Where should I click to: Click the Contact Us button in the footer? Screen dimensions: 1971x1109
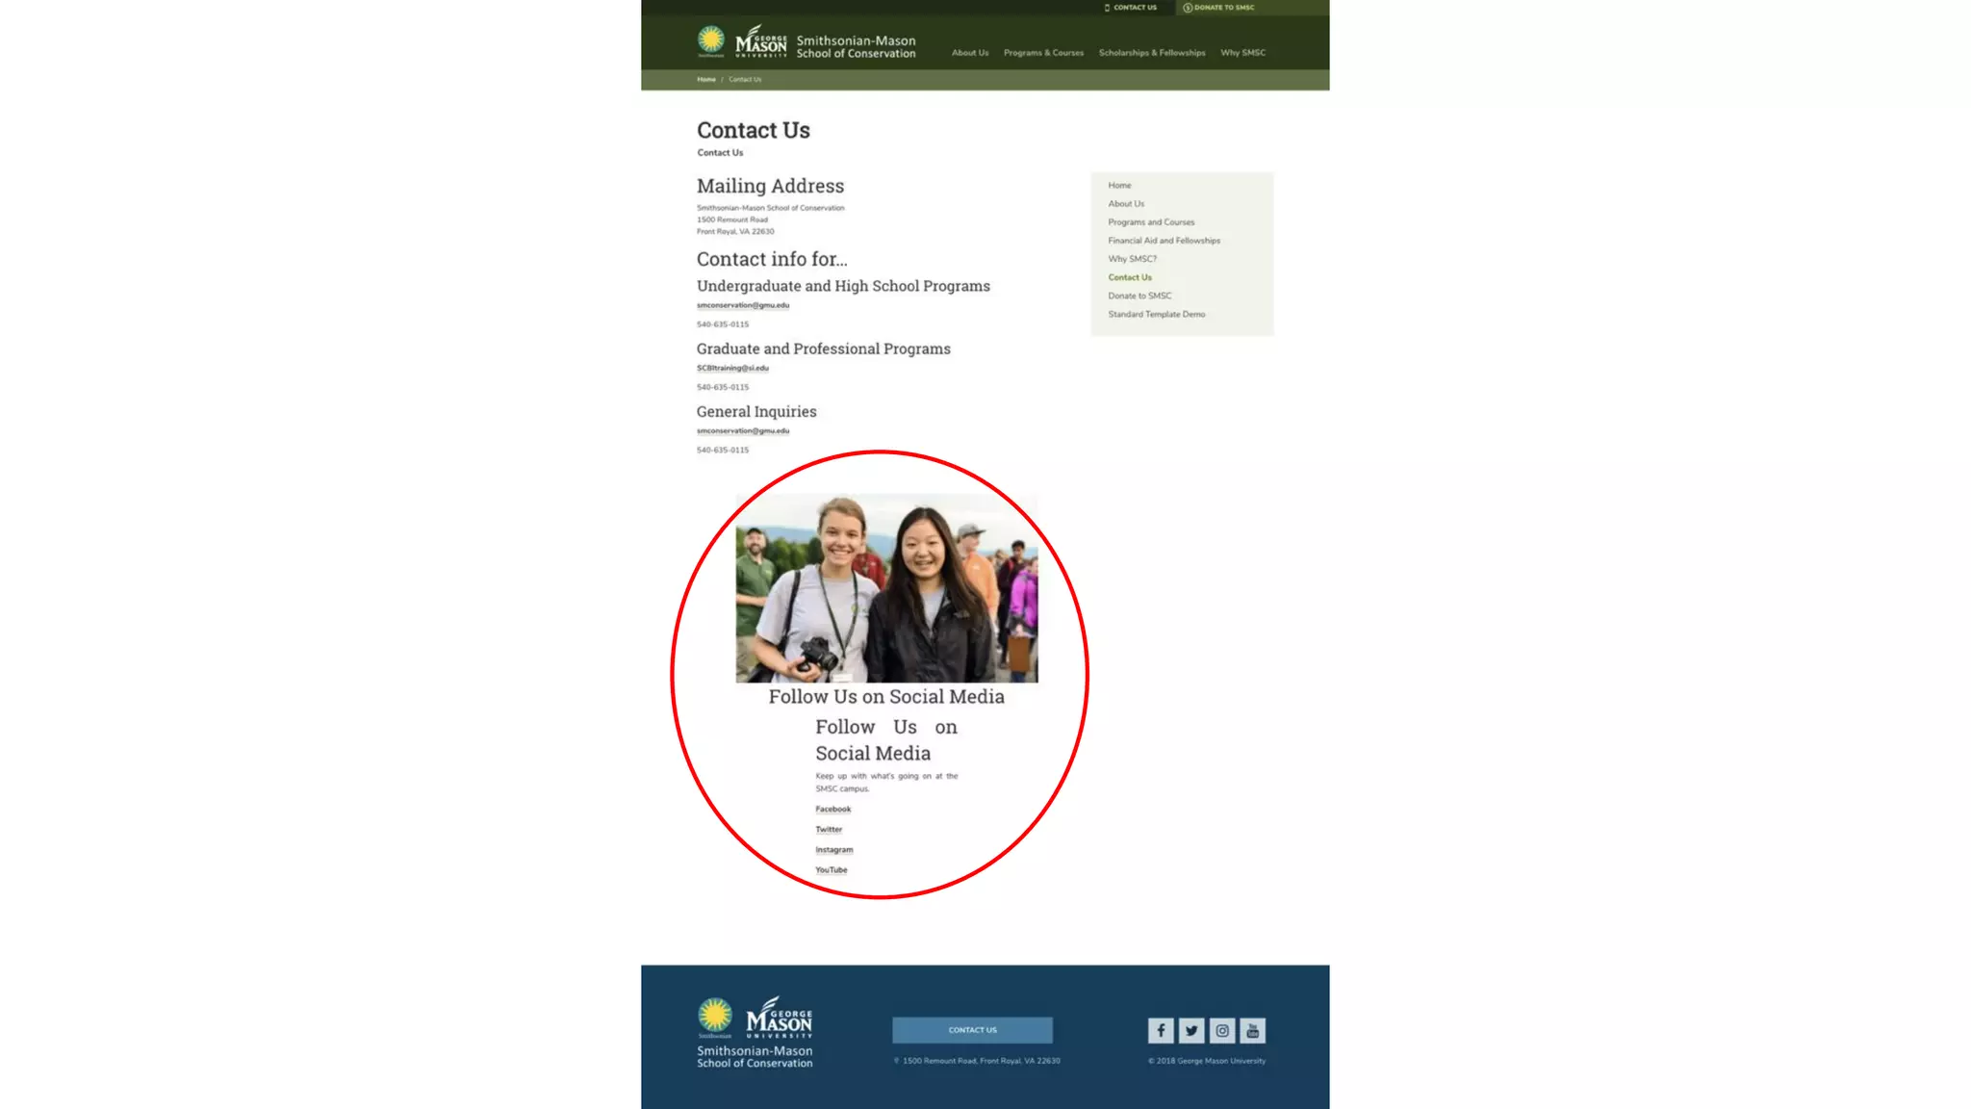pyautogui.click(x=972, y=1030)
